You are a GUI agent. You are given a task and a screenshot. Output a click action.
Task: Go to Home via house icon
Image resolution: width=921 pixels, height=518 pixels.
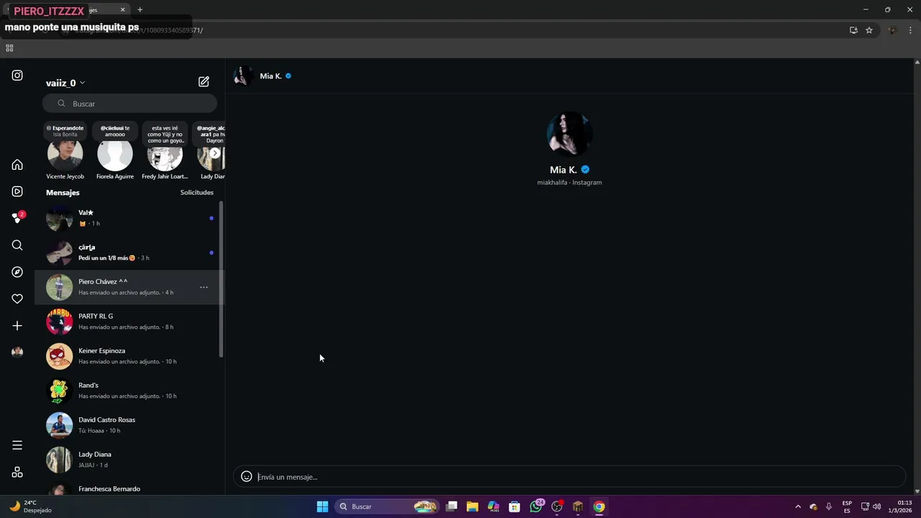pos(17,165)
